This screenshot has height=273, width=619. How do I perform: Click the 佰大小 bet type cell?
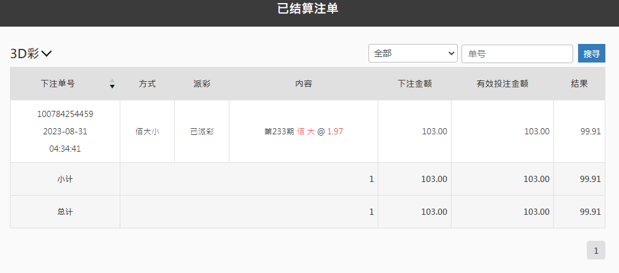[x=147, y=131]
